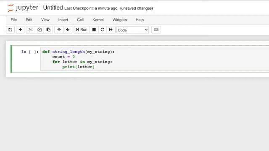Image resolution: width=269 pixels, height=151 pixels.
Task: Insert a cell below with plus icon
Action: 20,30
